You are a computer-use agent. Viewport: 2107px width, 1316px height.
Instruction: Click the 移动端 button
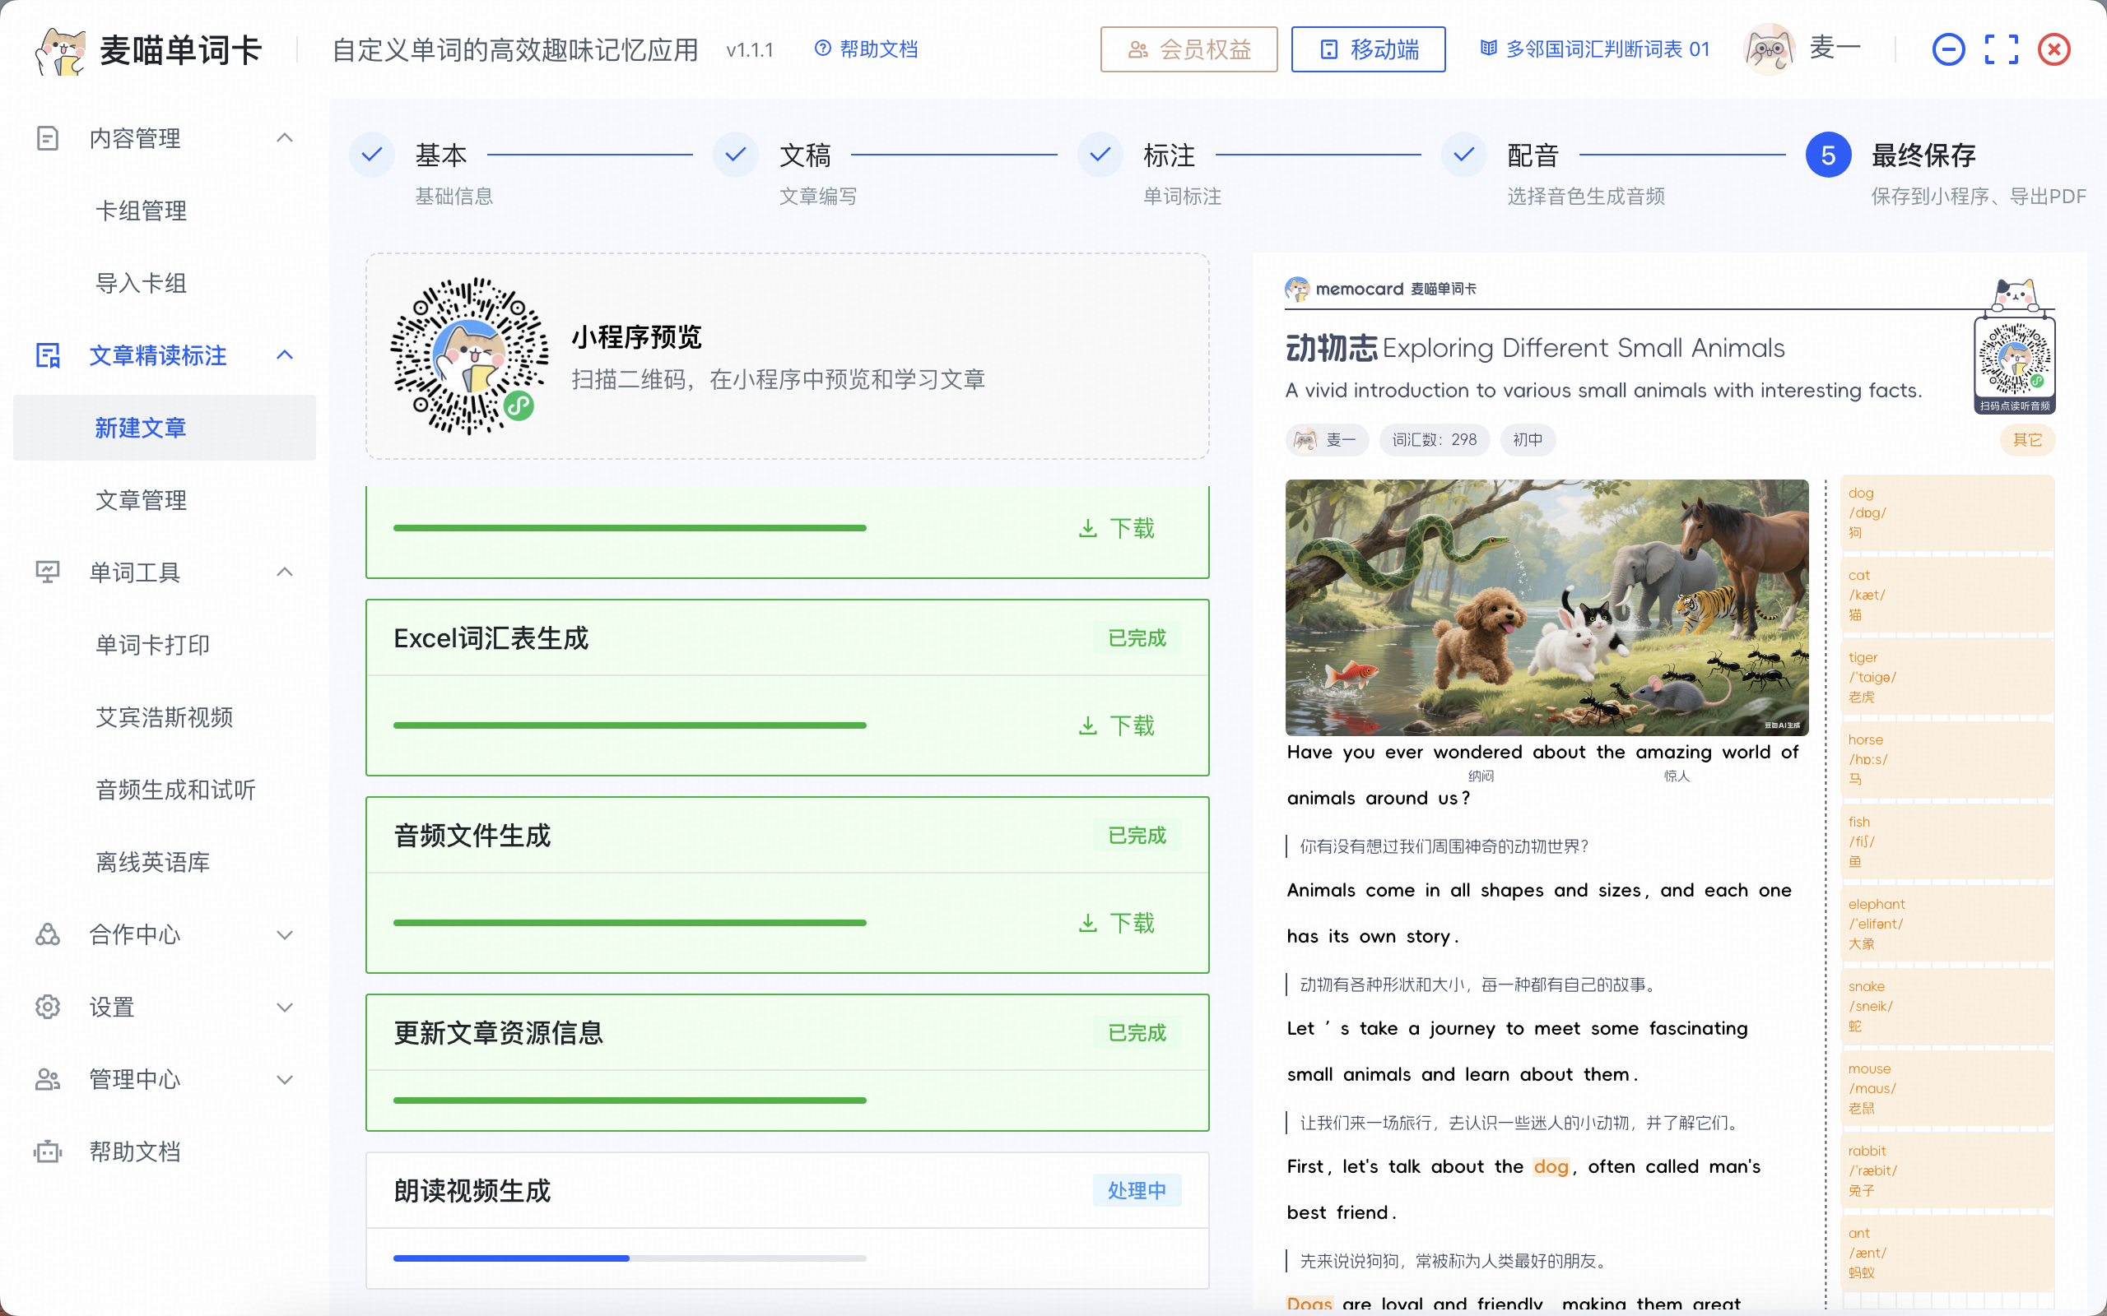1368,49
